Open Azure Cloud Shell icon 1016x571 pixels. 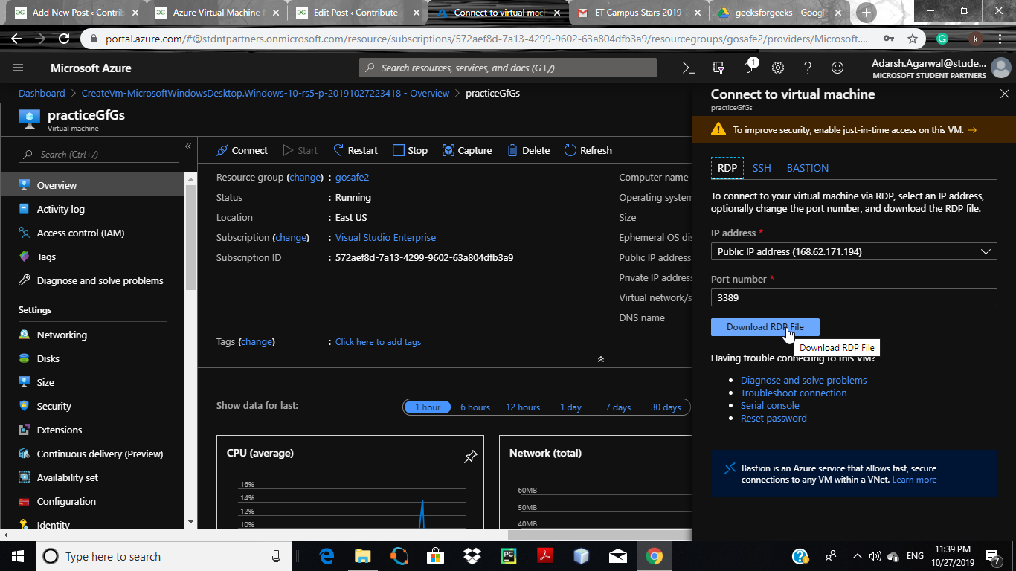coord(688,68)
